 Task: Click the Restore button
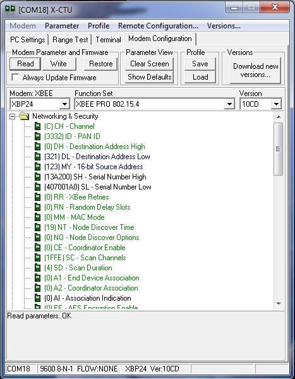[x=101, y=64]
